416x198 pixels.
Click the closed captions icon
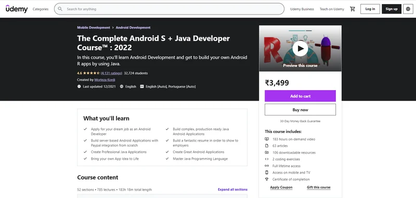(x=142, y=87)
